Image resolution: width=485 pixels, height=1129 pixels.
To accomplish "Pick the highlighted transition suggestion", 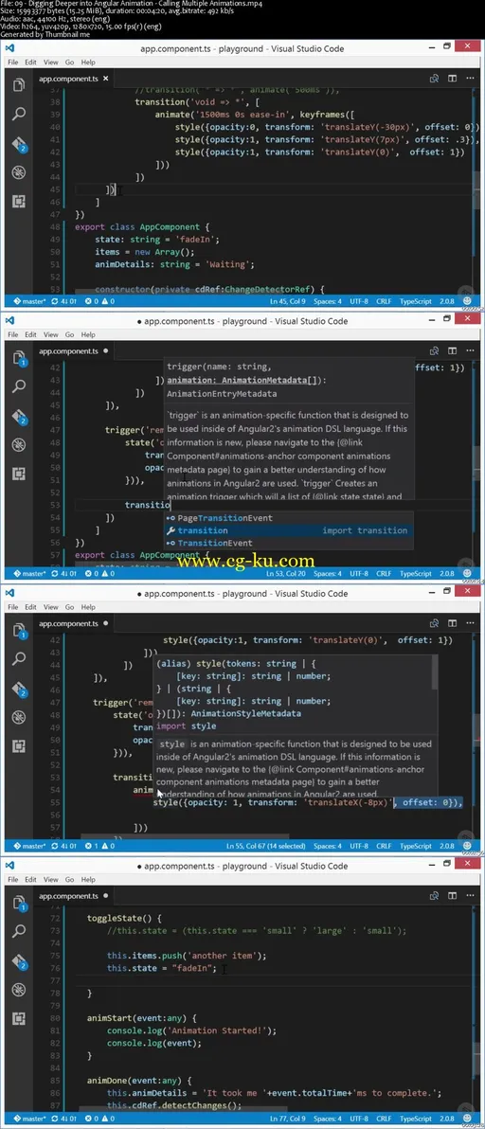I will (x=289, y=530).
